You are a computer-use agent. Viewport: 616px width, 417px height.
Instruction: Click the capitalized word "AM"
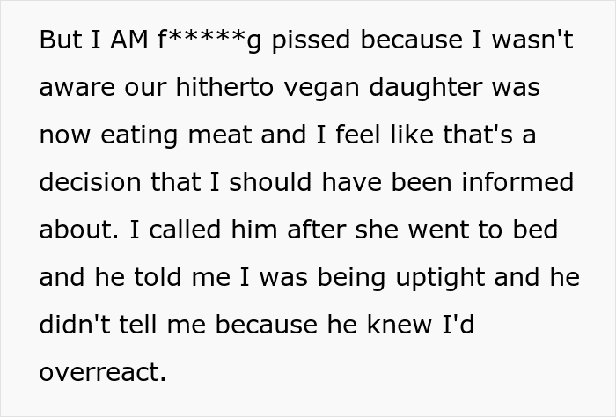point(129,40)
